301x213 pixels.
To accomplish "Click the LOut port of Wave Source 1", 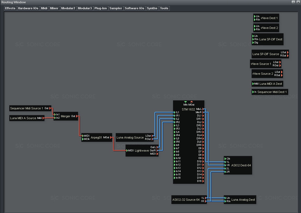I will point(280,62).
